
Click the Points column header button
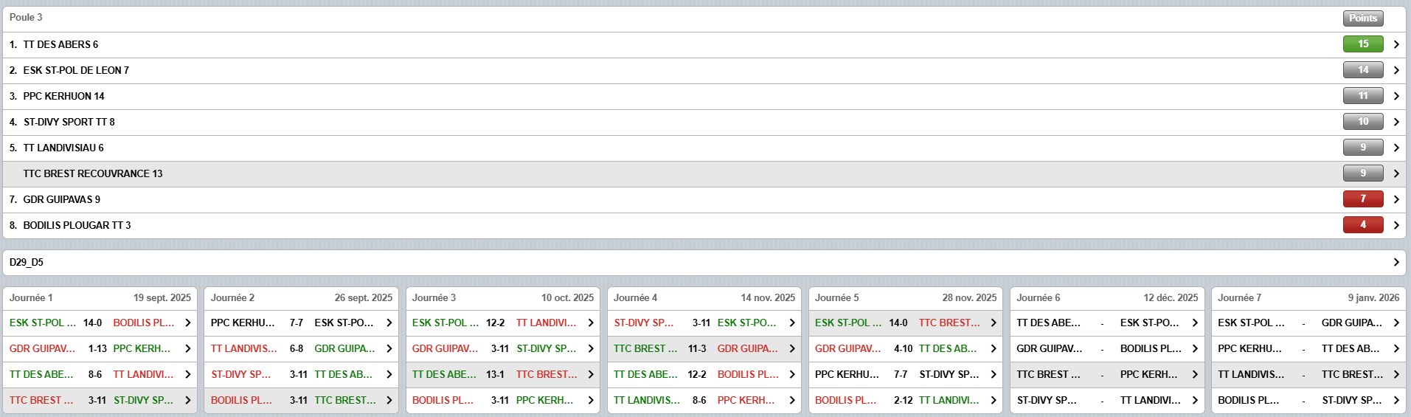[1362, 18]
